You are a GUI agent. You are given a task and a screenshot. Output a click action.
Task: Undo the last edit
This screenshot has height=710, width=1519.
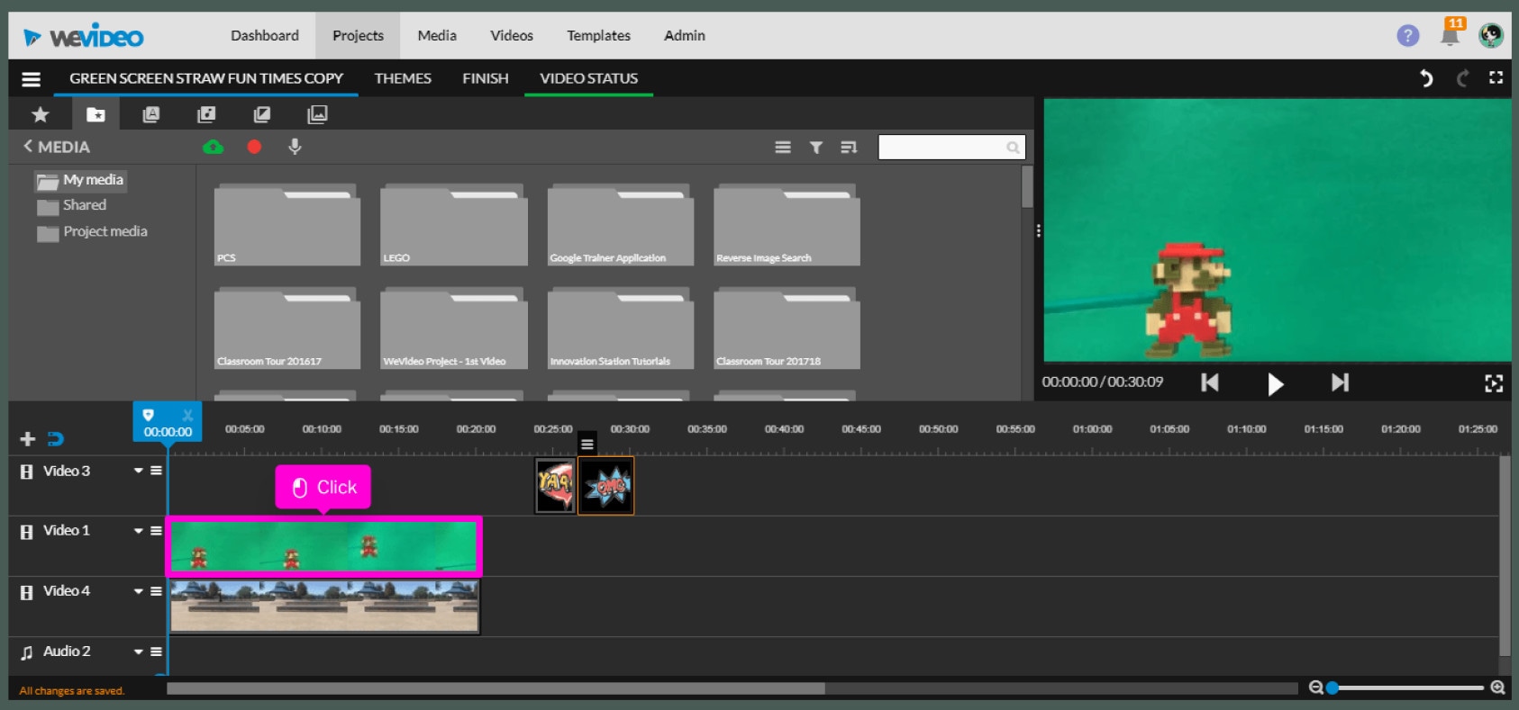point(1426,78)
